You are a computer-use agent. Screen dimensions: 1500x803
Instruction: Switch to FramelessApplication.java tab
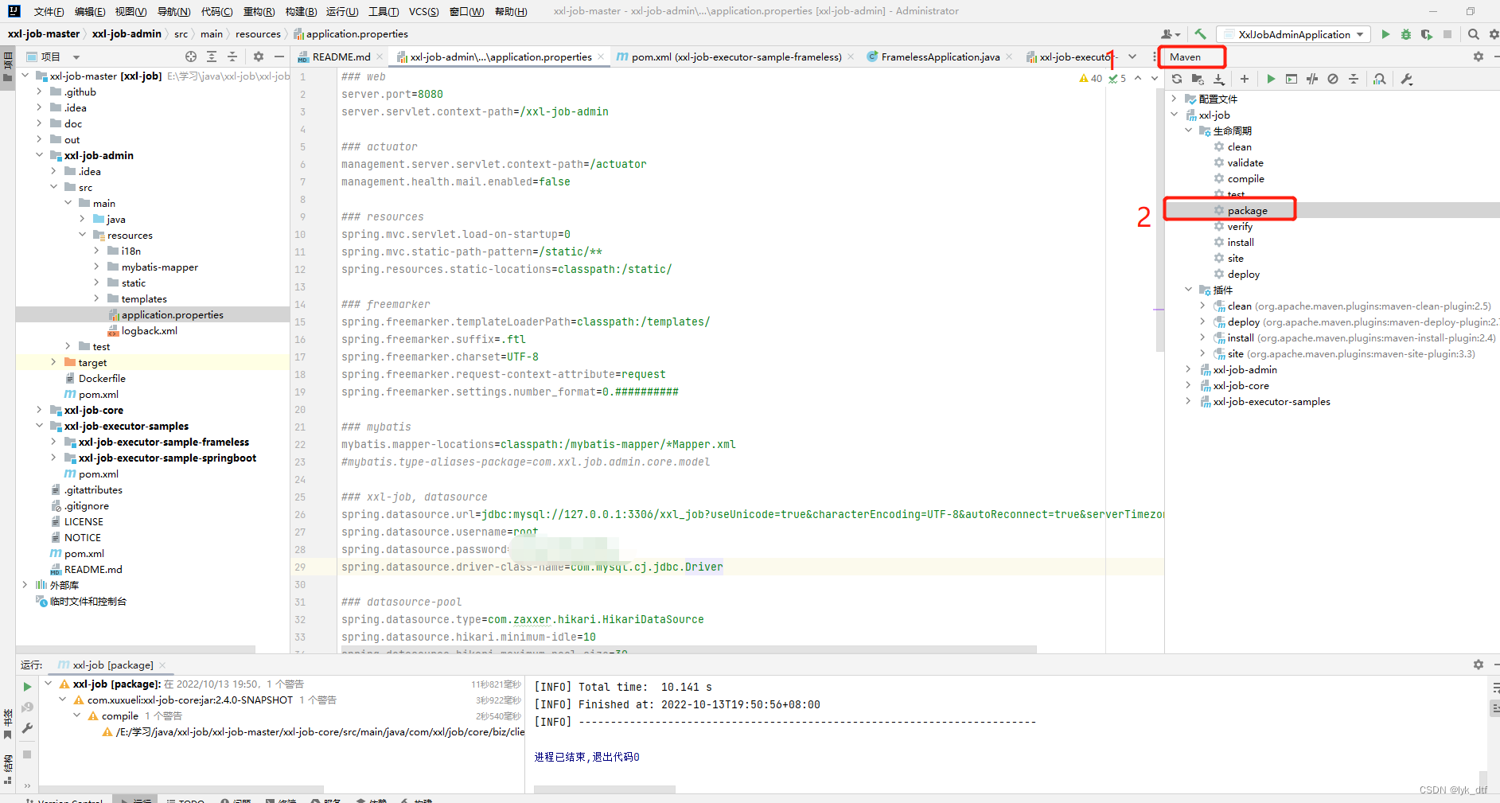tap(940, 57)
